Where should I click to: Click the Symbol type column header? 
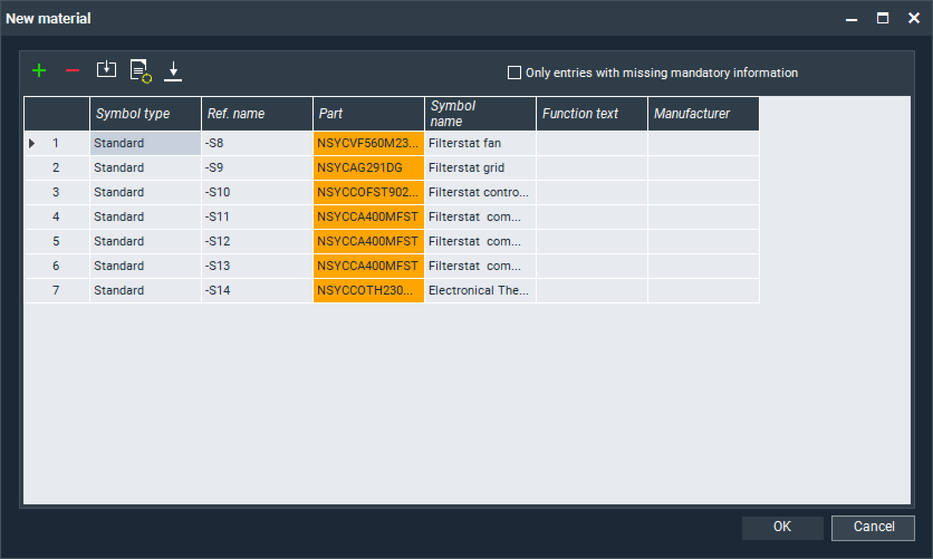pos(145,114)
